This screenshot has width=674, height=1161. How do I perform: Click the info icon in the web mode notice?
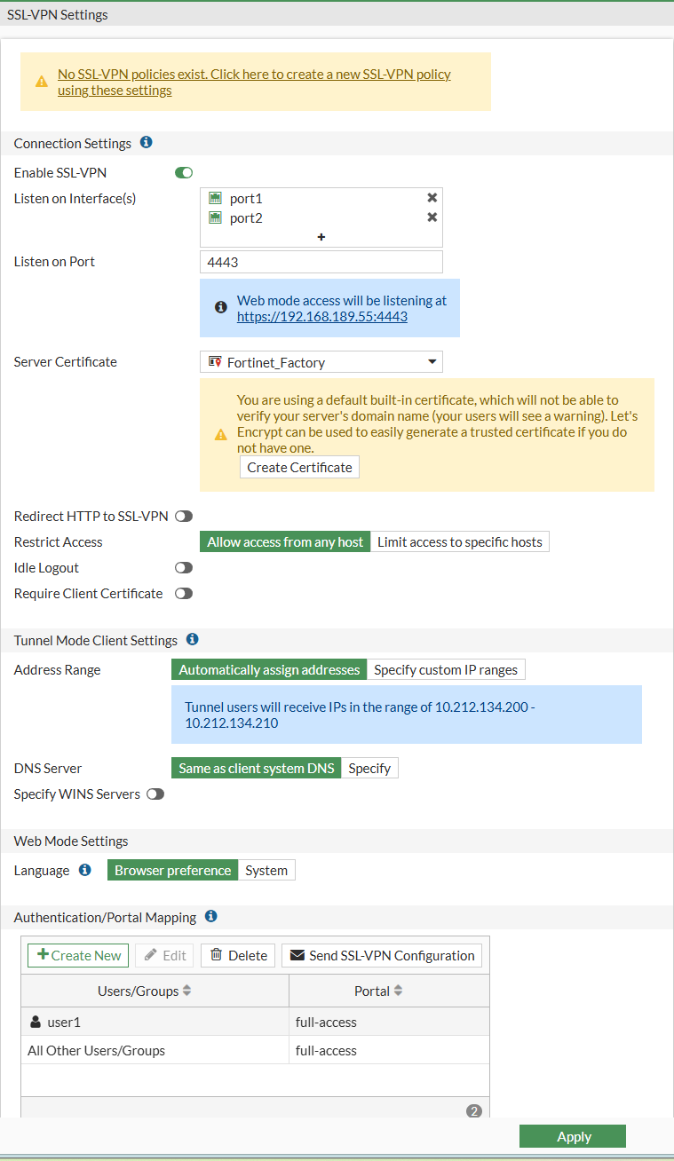click(x=221, y=307)
